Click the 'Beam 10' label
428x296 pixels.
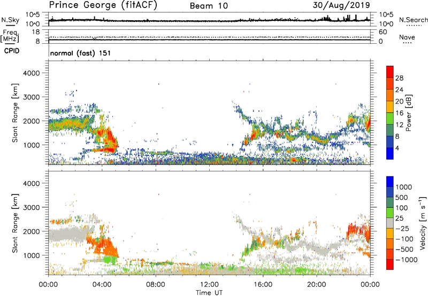point(209,6)
